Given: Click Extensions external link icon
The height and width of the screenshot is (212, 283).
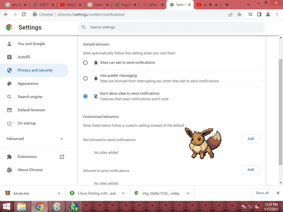Looking at the screenshot, I should 62,157.
